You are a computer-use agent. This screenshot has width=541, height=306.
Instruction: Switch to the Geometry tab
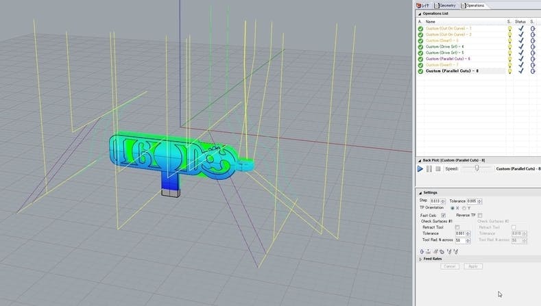[x=447, y=5]
